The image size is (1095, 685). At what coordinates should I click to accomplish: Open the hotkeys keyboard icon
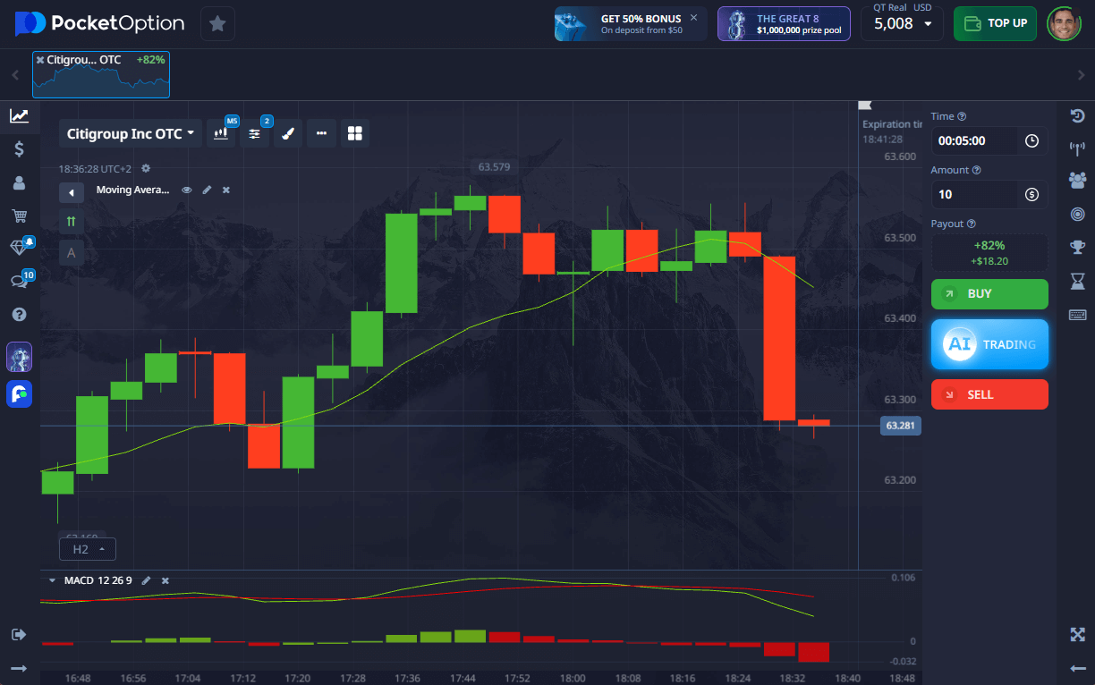click(1077, 315)
